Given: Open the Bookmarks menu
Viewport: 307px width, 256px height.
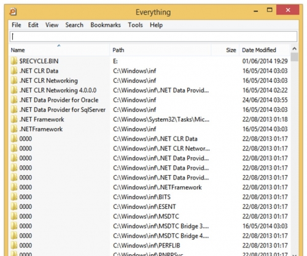Looking at the screenshot, I should point(106,25).
